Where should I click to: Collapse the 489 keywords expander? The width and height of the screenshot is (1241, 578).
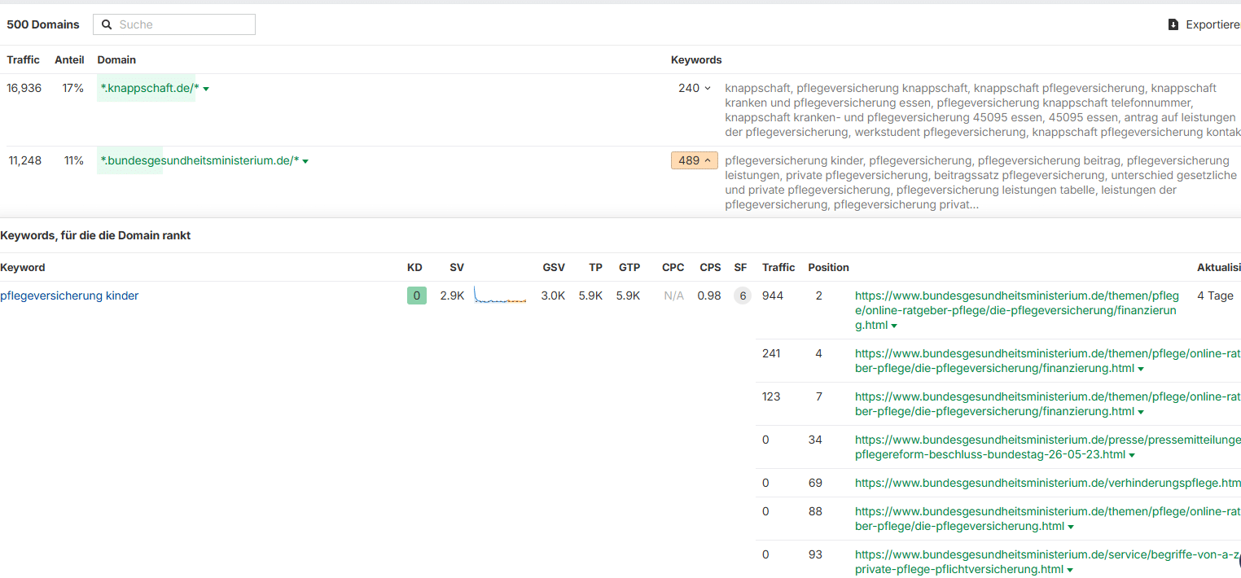(x=695, y=160)
